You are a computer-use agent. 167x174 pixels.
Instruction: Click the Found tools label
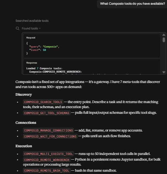[30, 28]
